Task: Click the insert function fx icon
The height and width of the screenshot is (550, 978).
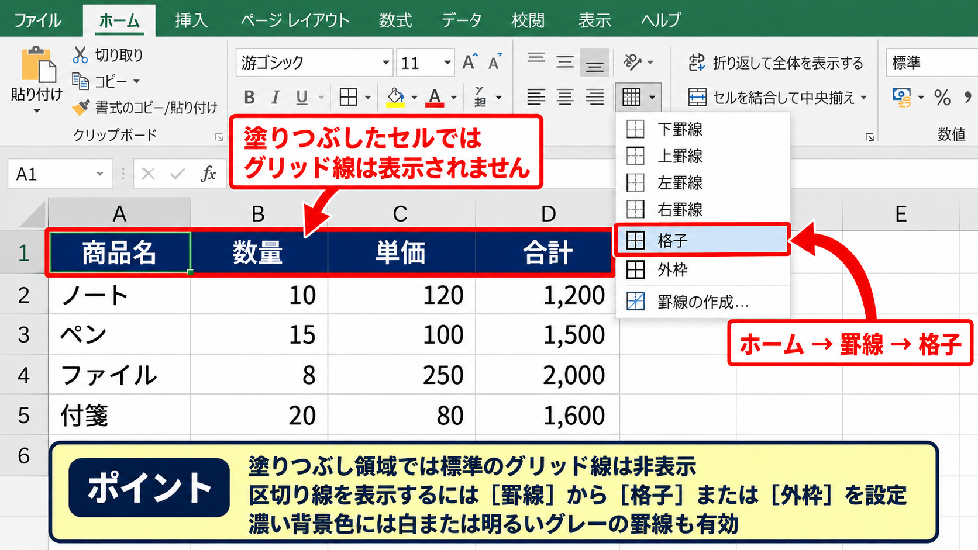Action: click(208, 174)
